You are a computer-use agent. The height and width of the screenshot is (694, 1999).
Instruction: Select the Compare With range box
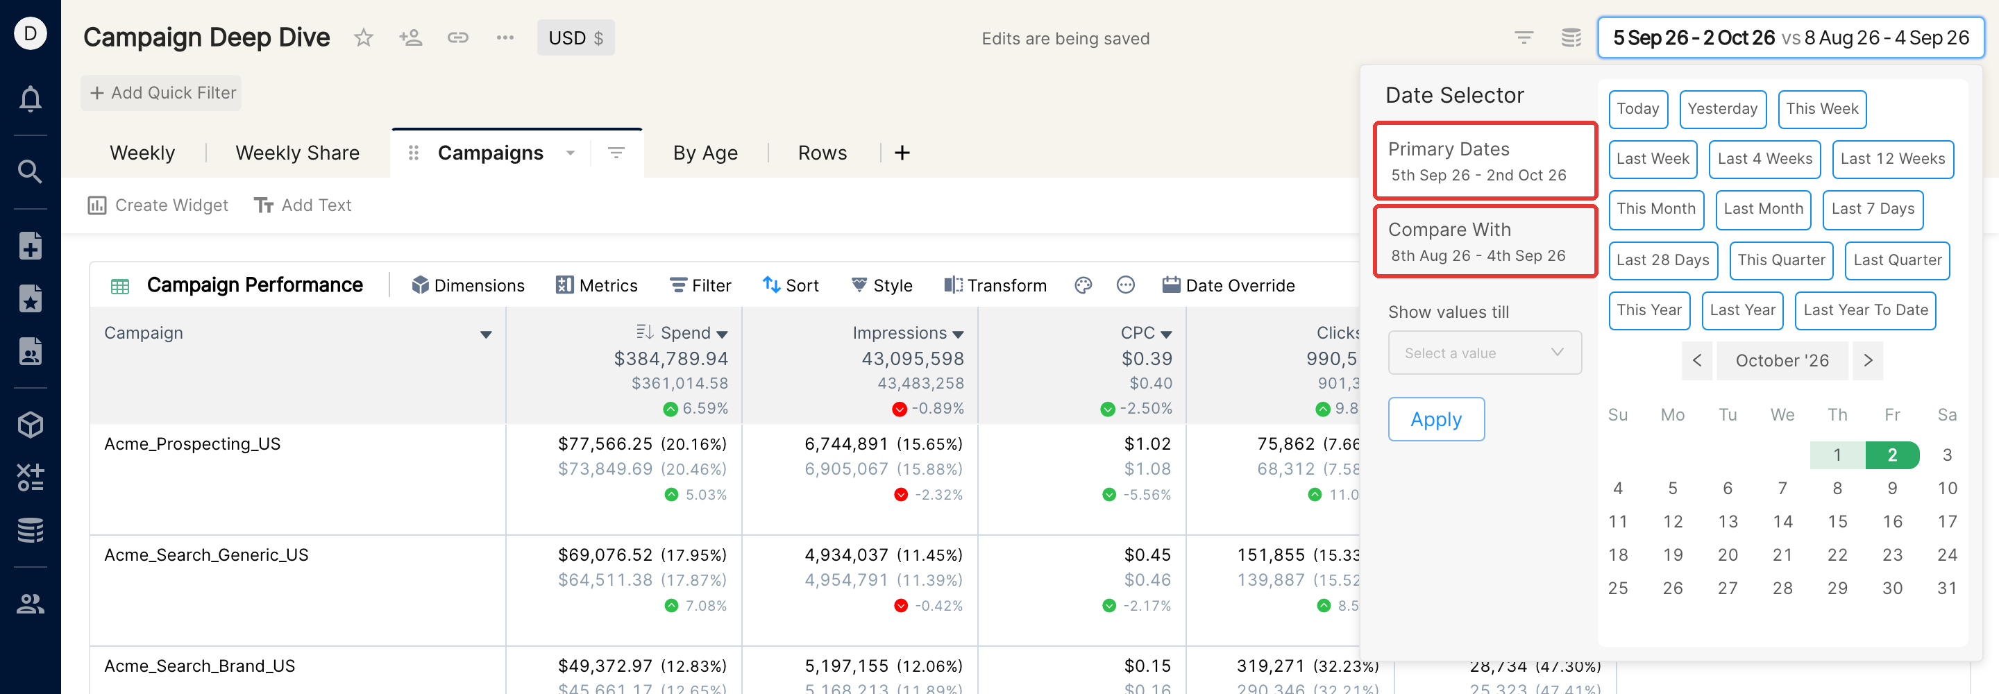1485,242
